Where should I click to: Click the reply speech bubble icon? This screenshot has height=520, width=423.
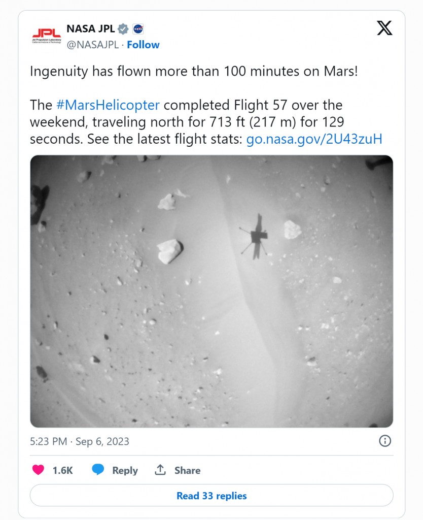pyautogui.click(x=98, y=470)
